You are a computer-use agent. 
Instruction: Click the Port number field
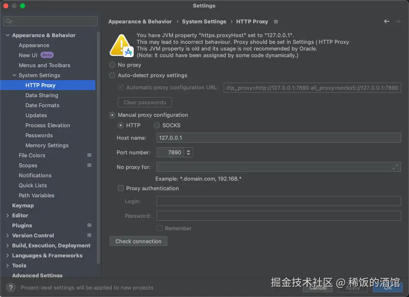[x=170, y=152]
